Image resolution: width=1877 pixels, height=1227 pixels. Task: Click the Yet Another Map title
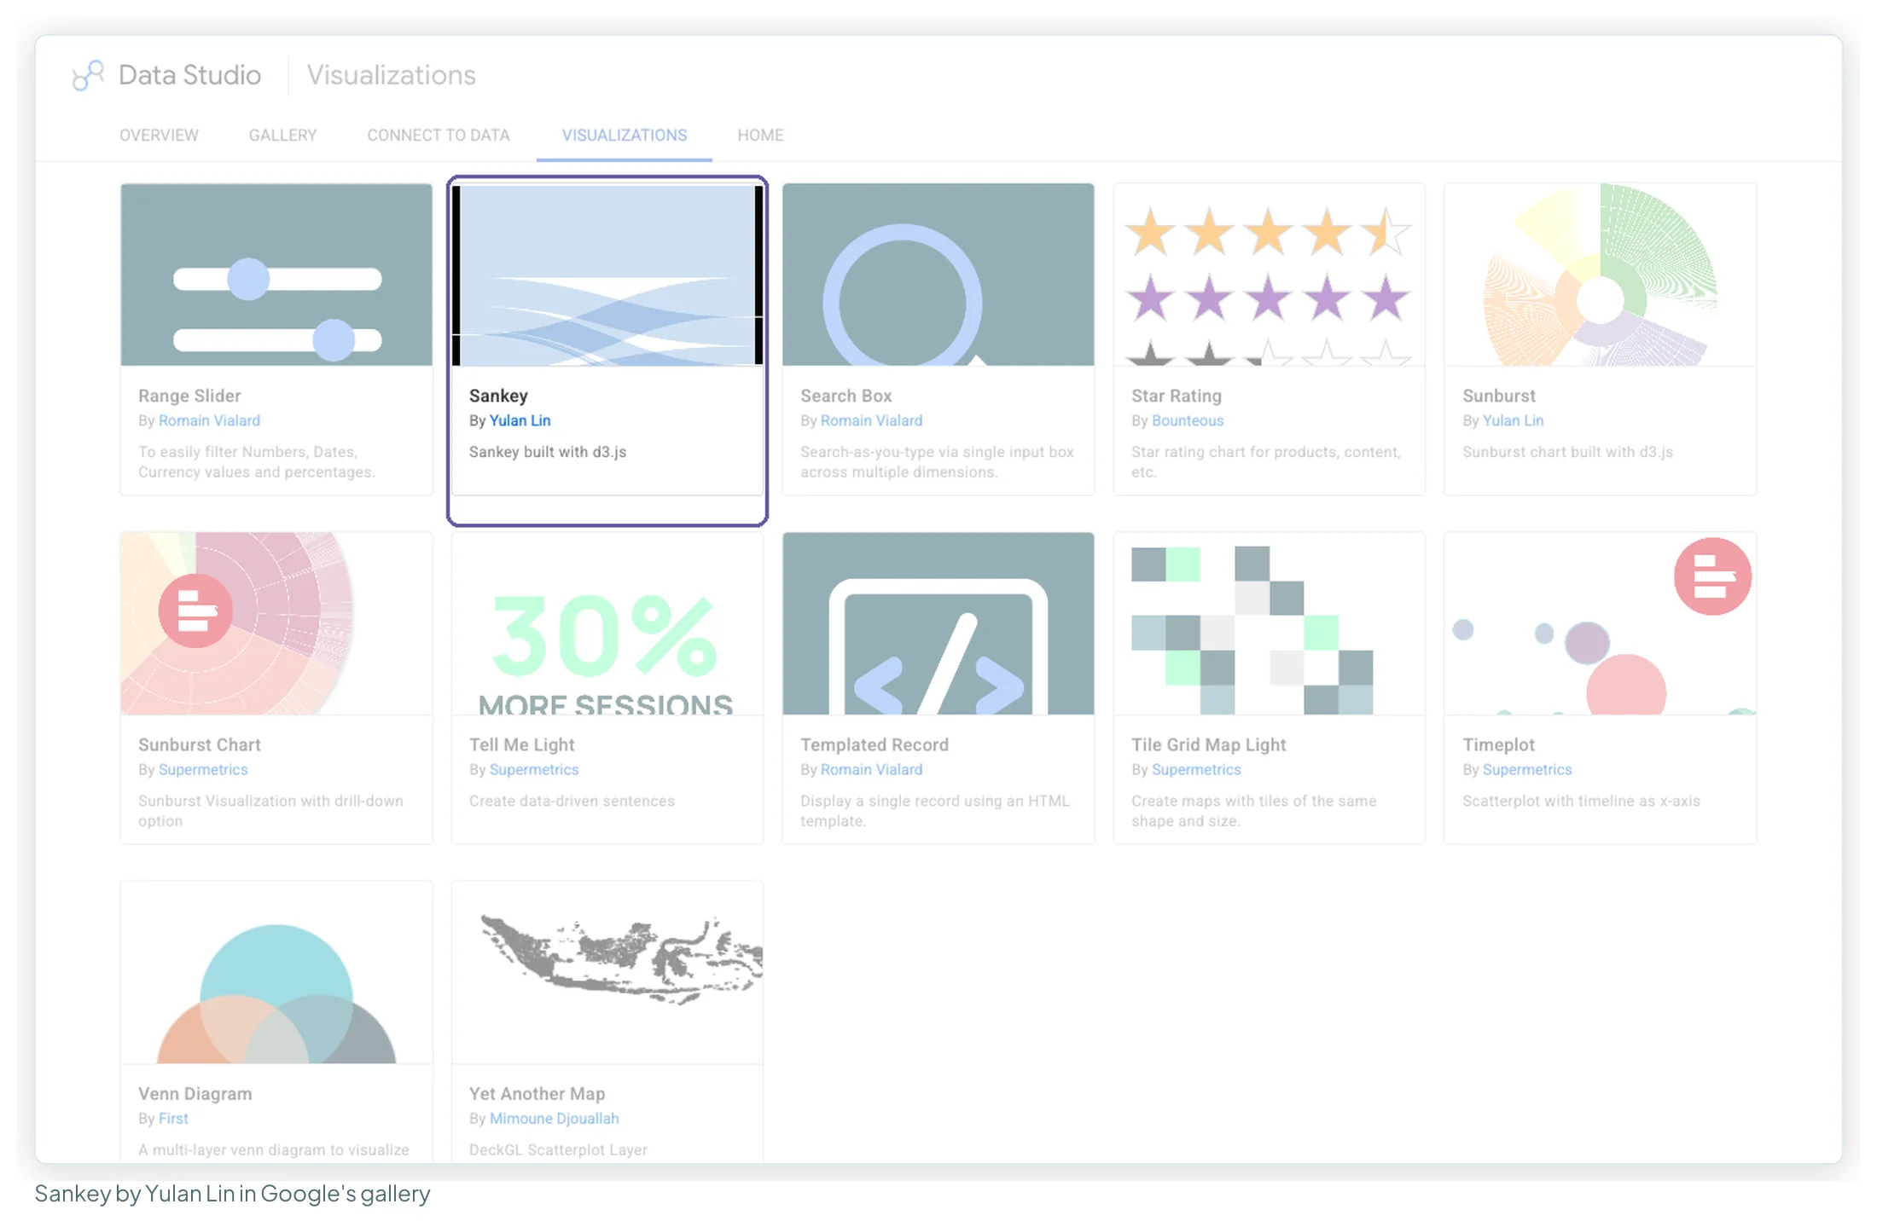(538, 1093)
